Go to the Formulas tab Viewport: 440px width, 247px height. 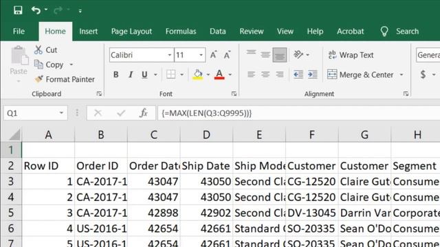181,32
